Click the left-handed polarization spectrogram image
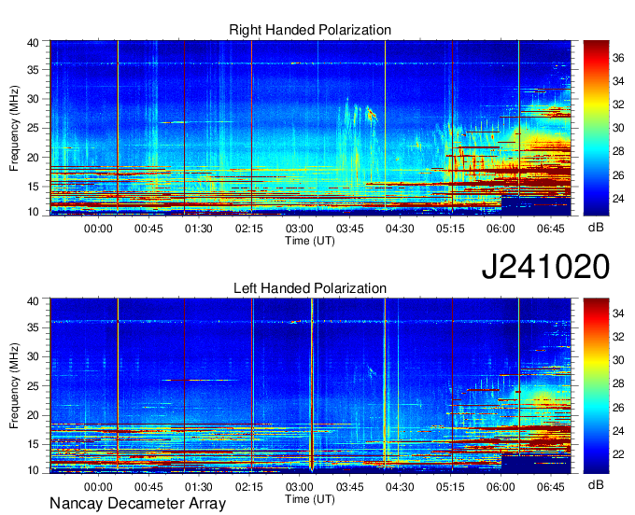Screen dimensions: 635x515 310,386
